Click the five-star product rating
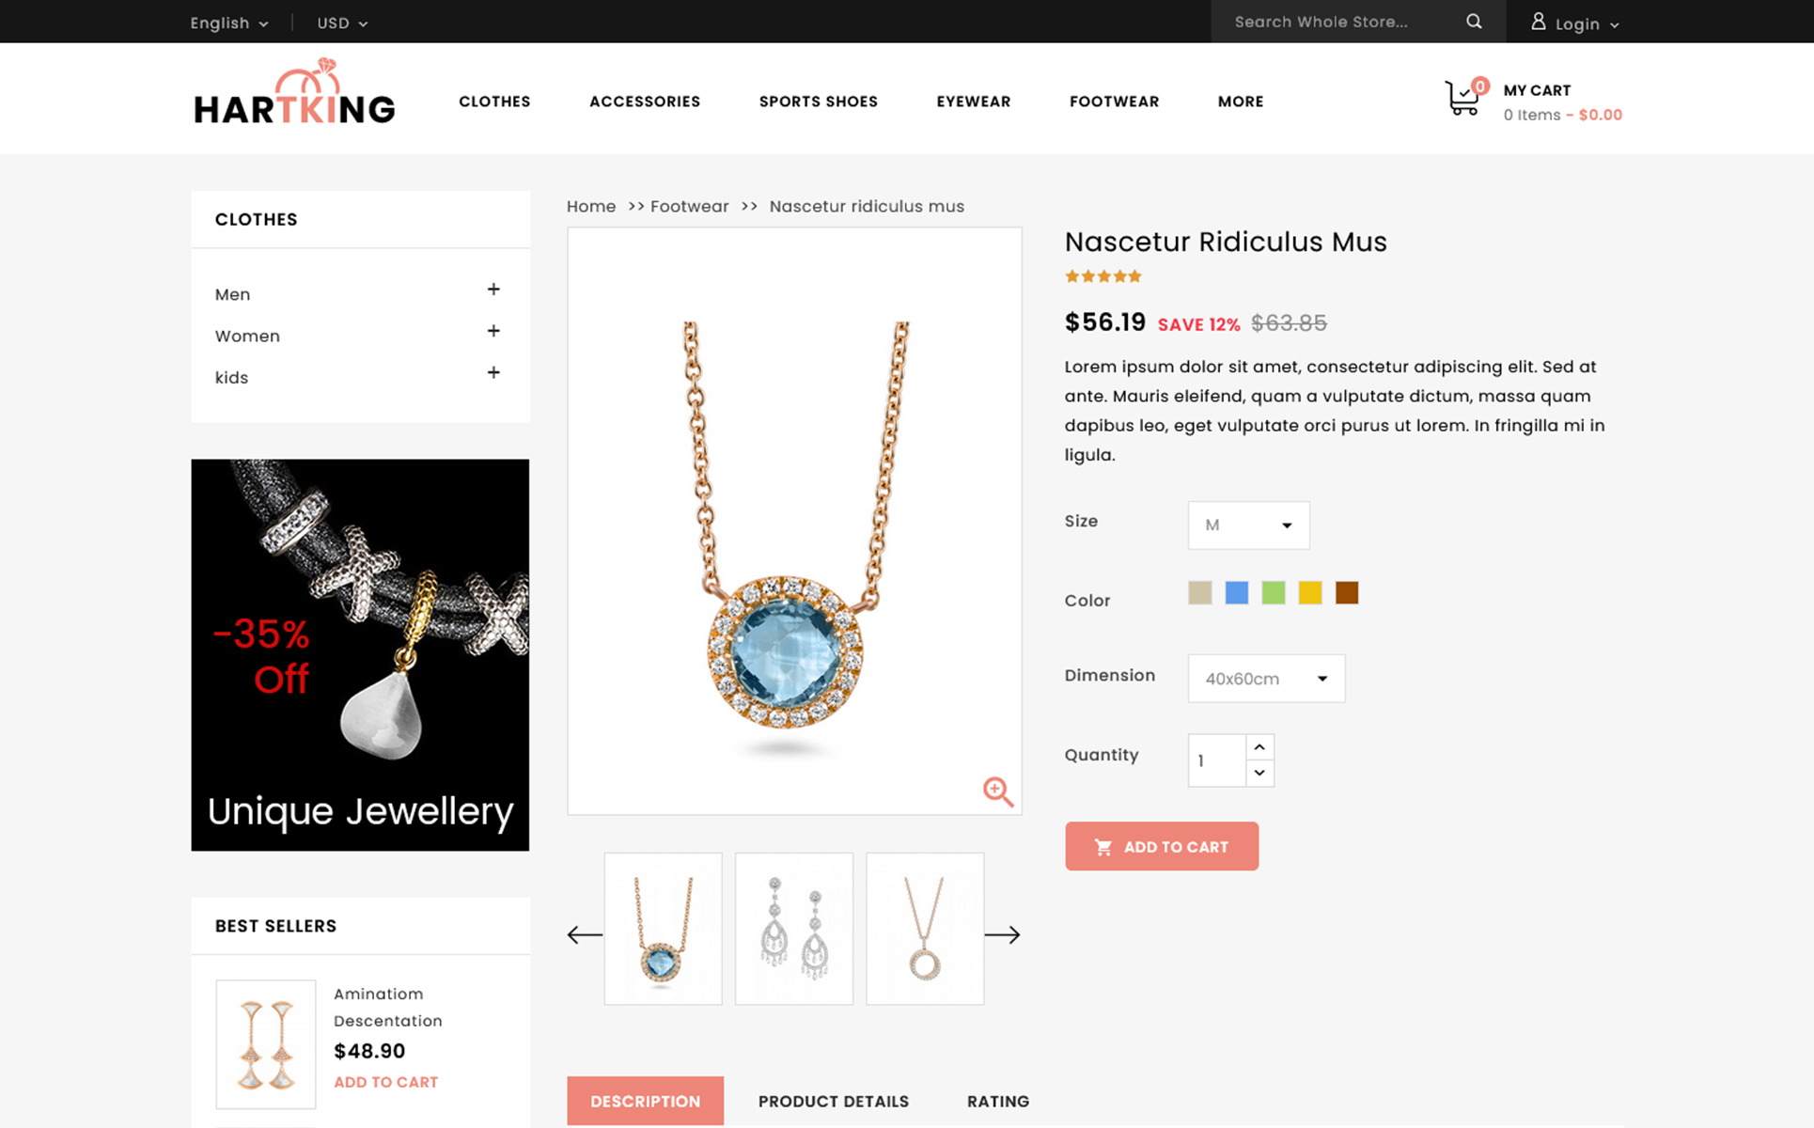Viewport: 1814px width, 1128px height. pyautogui.click(x=1102, y=276)
